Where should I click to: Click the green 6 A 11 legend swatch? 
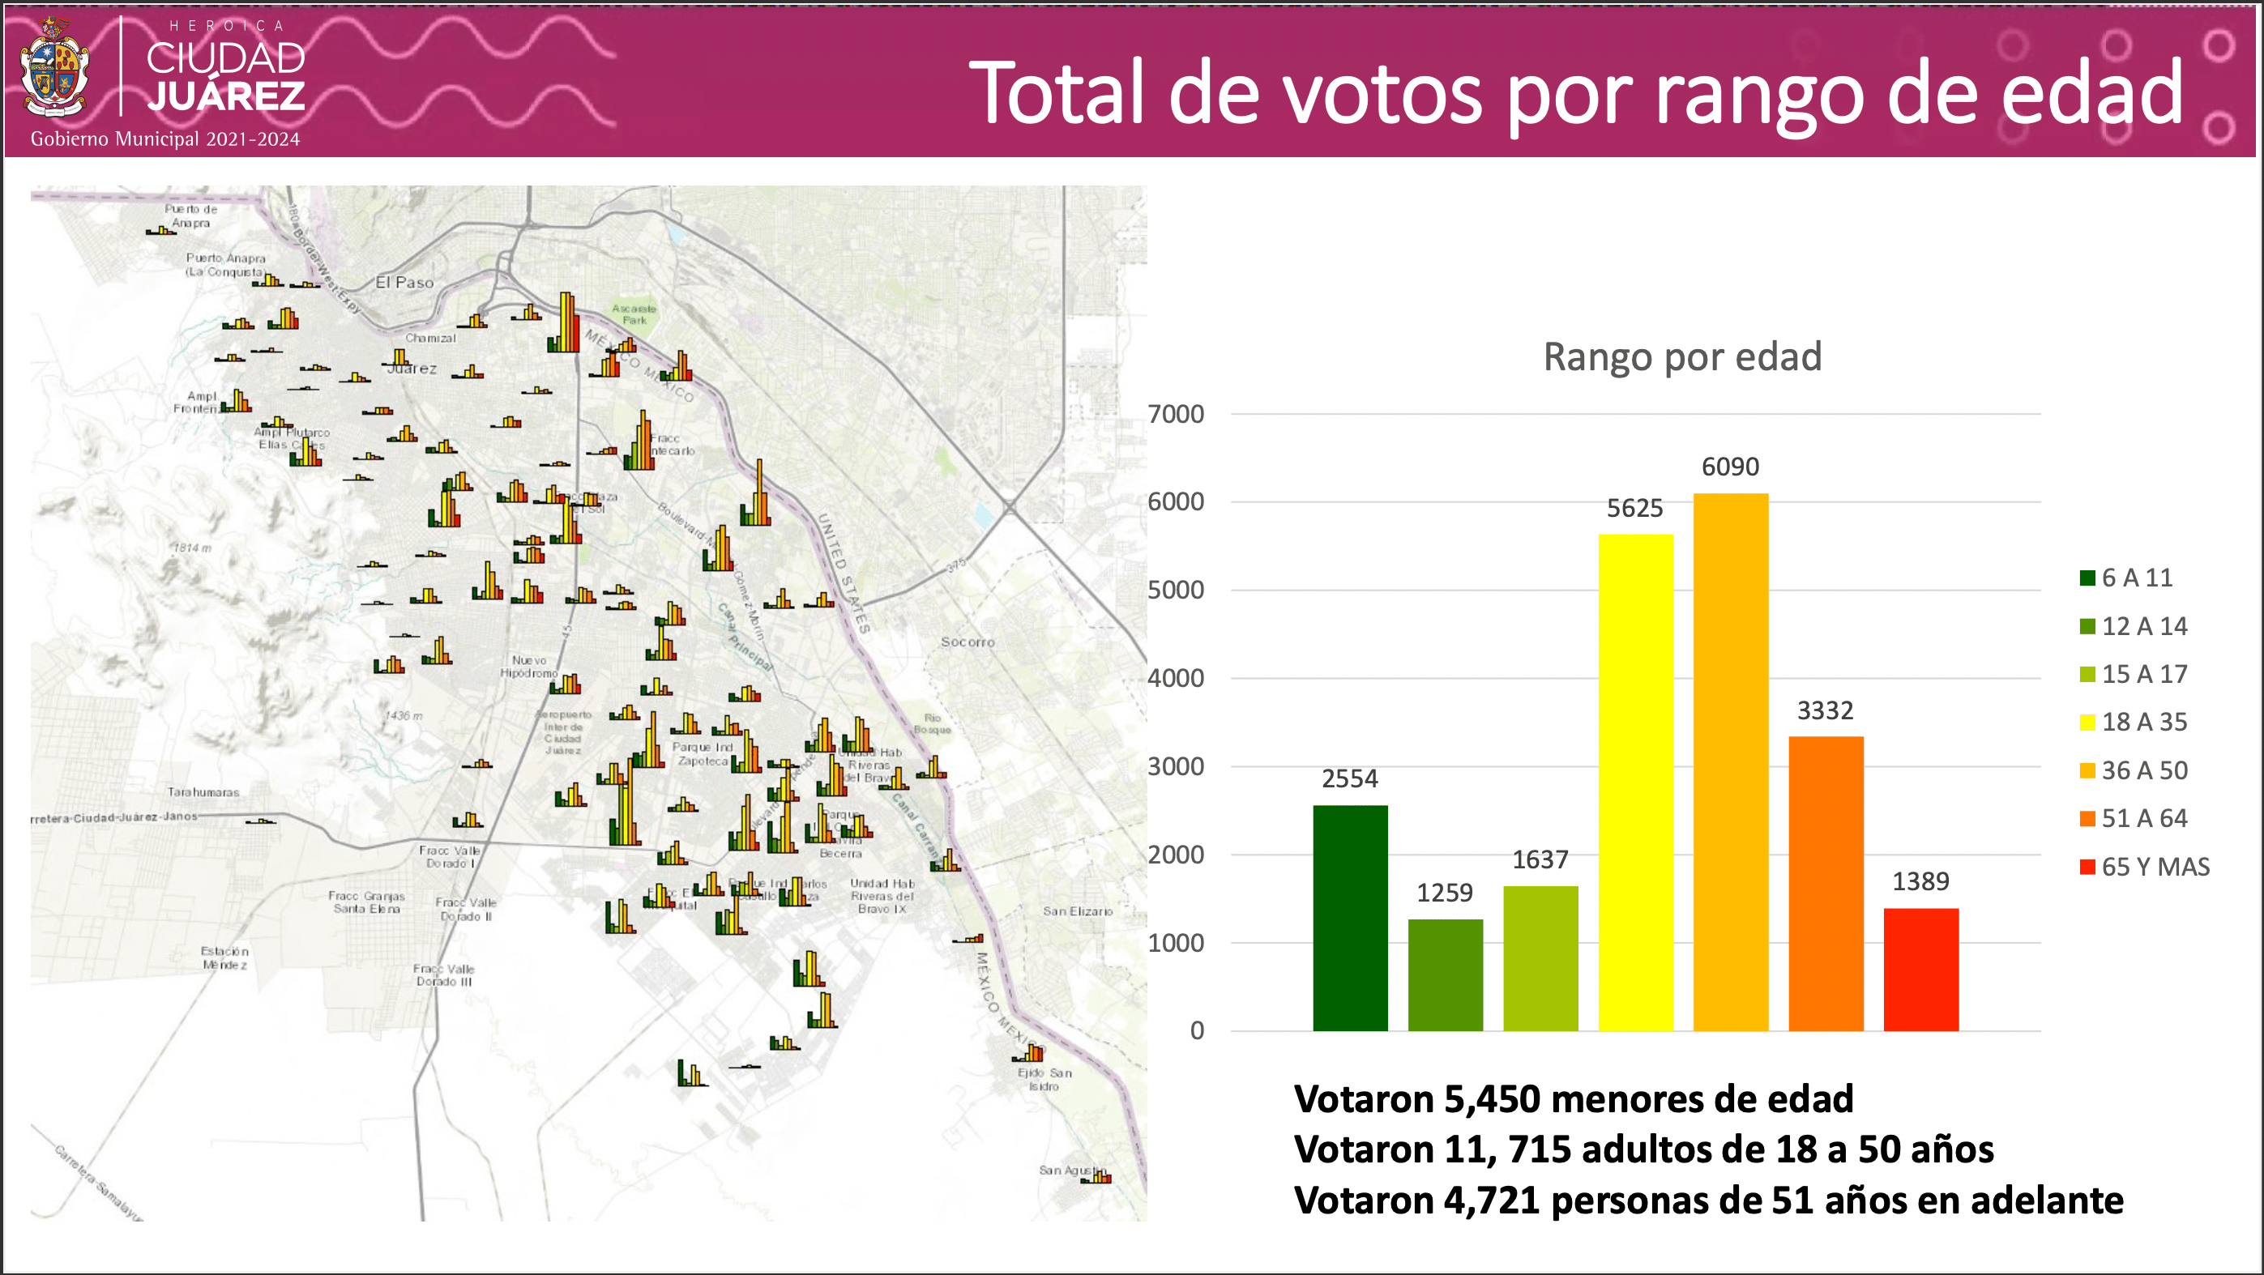tap(2087, 578)
